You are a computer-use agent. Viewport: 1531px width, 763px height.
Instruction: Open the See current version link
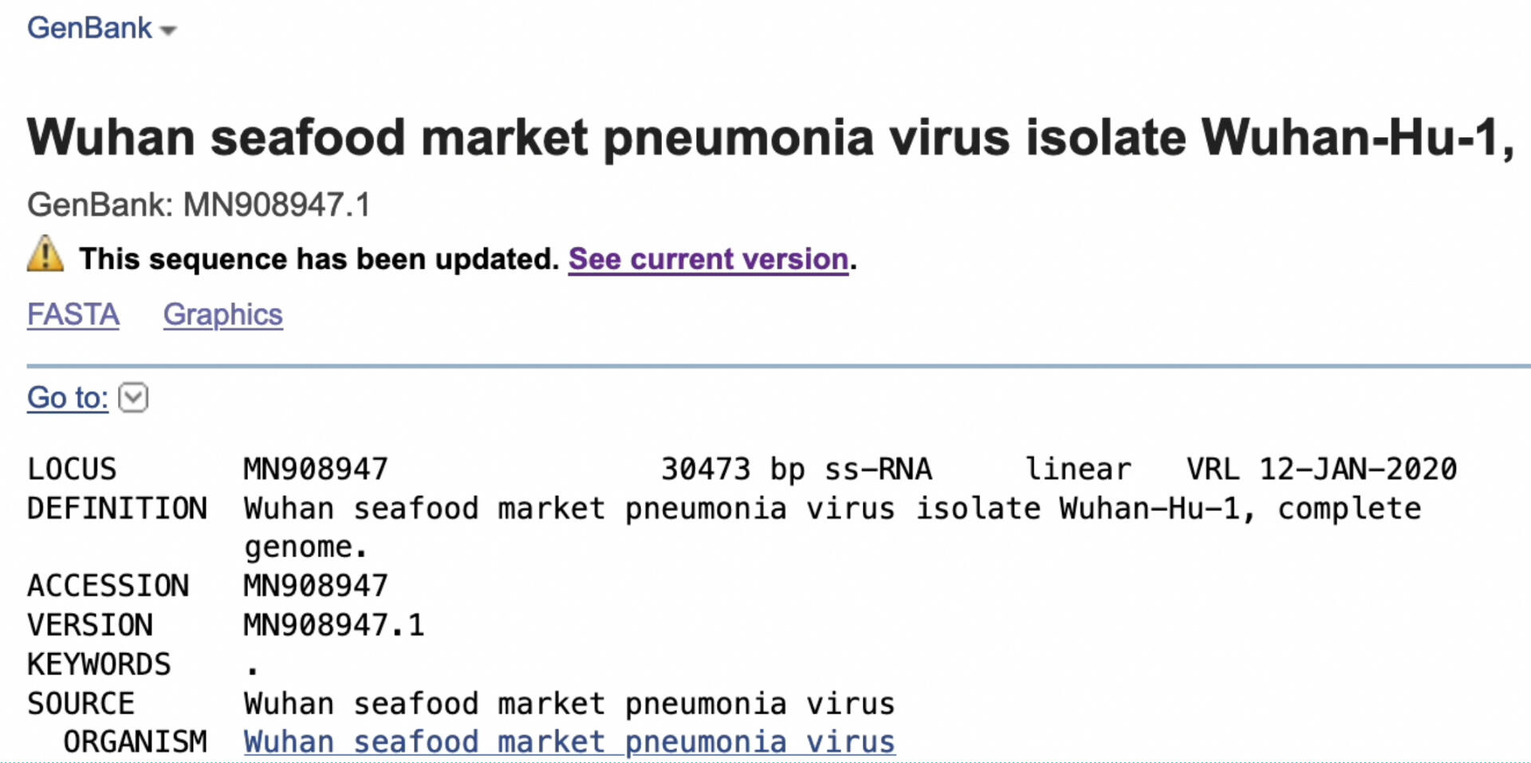[x=708, y=259]
